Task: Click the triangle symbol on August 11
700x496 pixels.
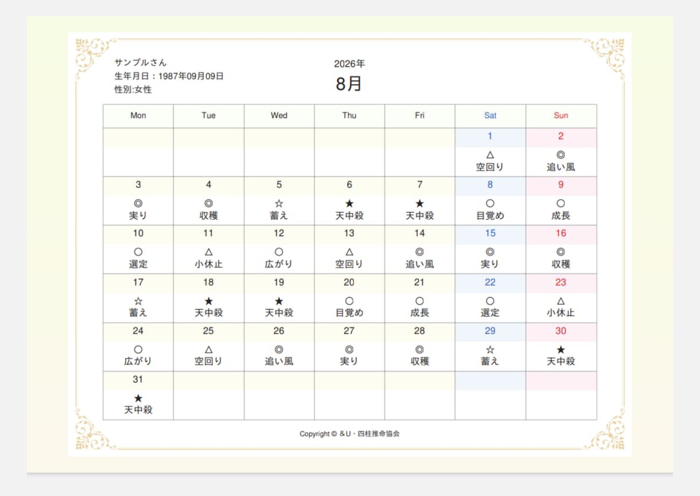Action: point(208,252)
